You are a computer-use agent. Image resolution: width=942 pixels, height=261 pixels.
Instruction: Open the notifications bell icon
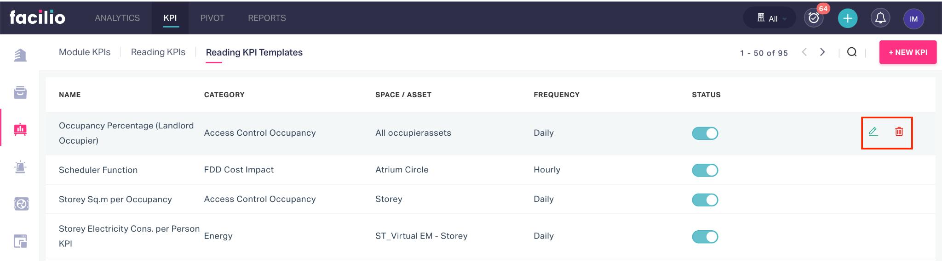(x=880, y=18)
